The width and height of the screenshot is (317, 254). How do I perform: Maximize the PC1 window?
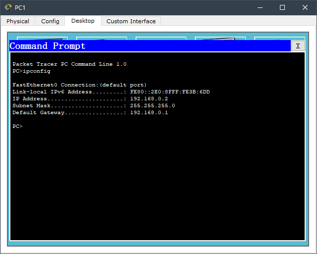click(x=282, y=7)
